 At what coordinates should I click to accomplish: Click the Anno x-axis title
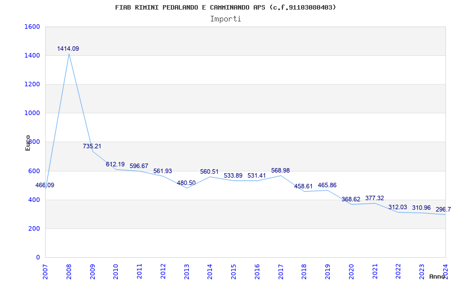point(437,276)
